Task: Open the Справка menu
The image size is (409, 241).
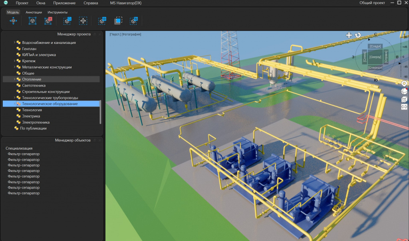Action: point(91,3)
